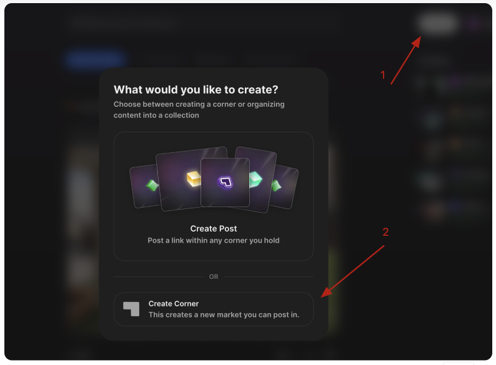This screenshot has width=496, height=365.
Task: Open the Create Corner option
Action: (214, 309)
